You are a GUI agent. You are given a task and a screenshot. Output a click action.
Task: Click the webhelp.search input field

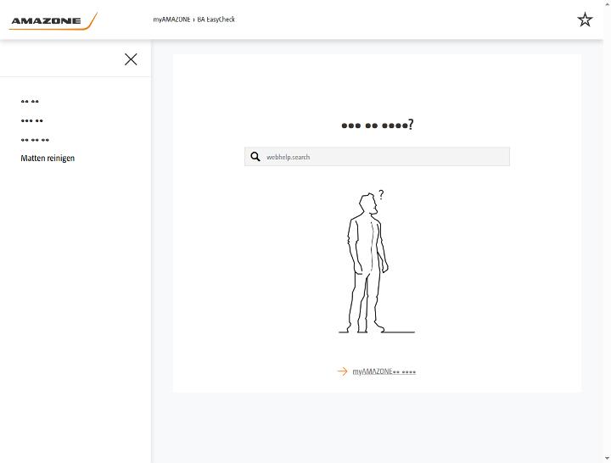click(x=377, y=157)
